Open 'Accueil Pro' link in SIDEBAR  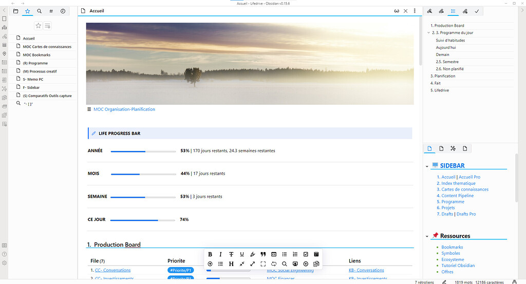click(x=469, y=177)
